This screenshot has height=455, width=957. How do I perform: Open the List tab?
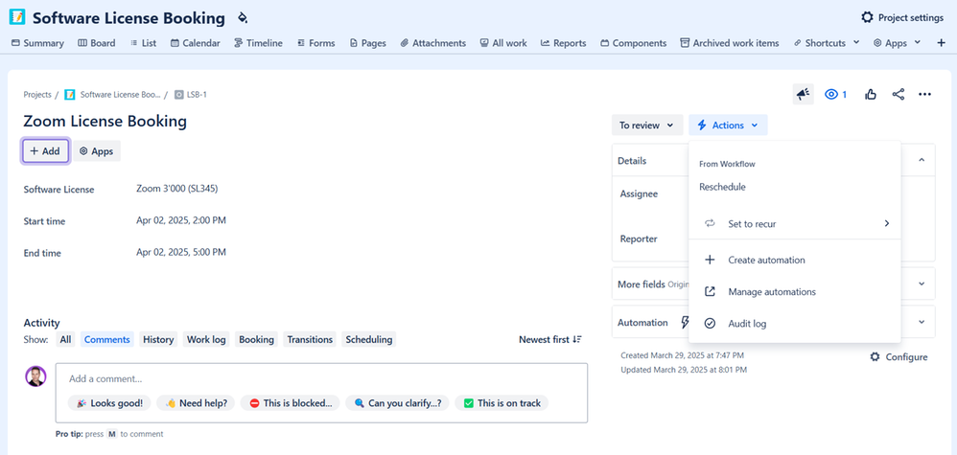pyautogui.click(x=143, y=43)
